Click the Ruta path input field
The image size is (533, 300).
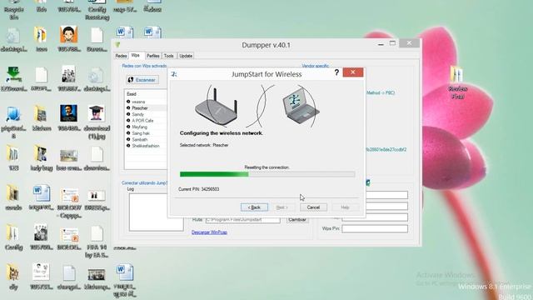pyautogui.click(x=242, y=220)
